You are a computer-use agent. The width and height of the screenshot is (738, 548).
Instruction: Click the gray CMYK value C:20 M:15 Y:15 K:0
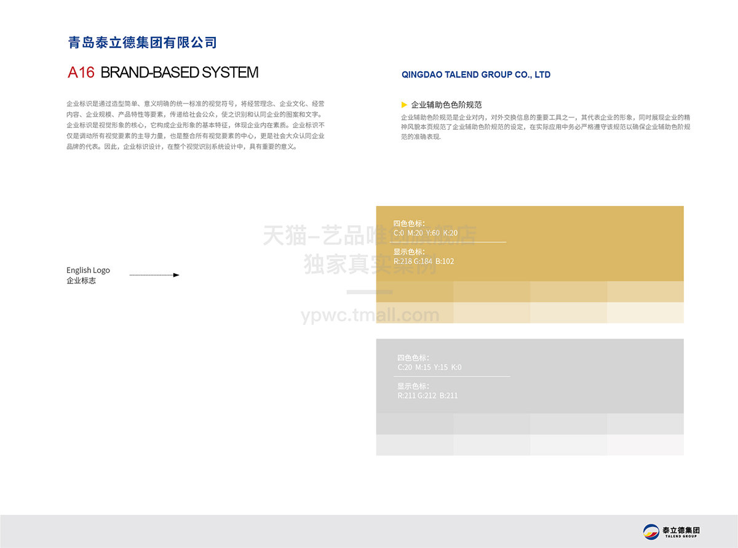(429, 367)
